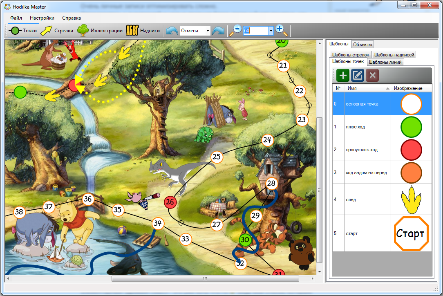
Task: Zoom in with plus magnifier
Action: tap(281, 30)
